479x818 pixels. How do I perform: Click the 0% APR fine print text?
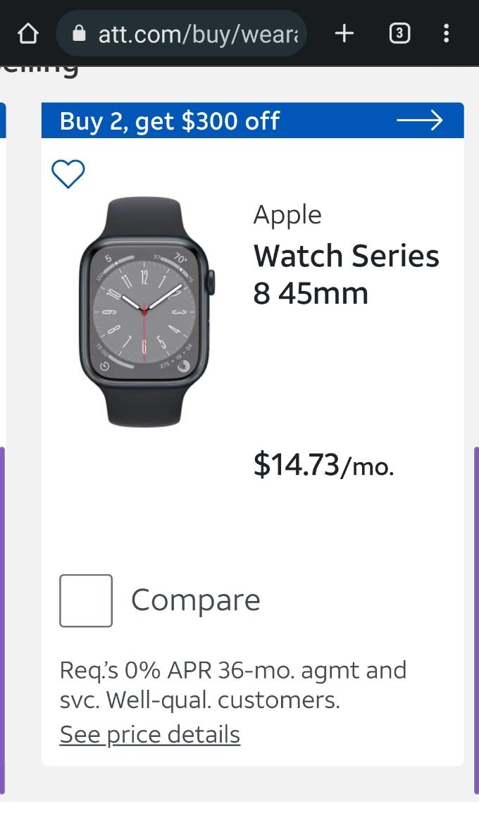coord(232,684)
